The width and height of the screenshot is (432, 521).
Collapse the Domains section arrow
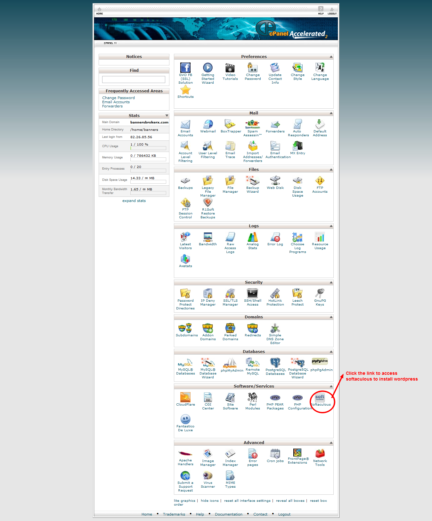click(x=331, y=317)
